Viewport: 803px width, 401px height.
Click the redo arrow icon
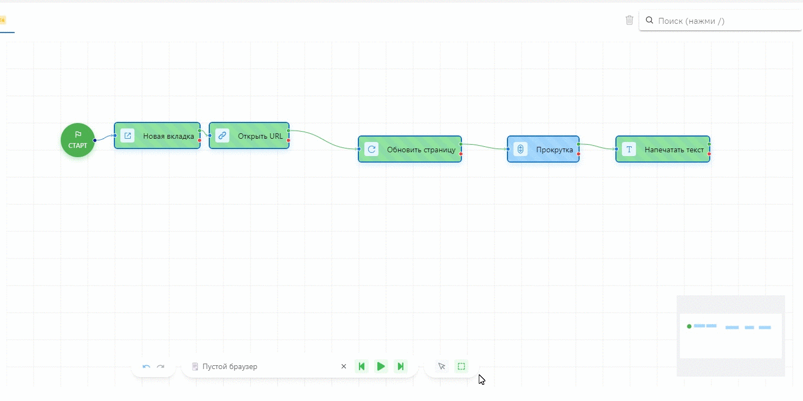(160, 367)
